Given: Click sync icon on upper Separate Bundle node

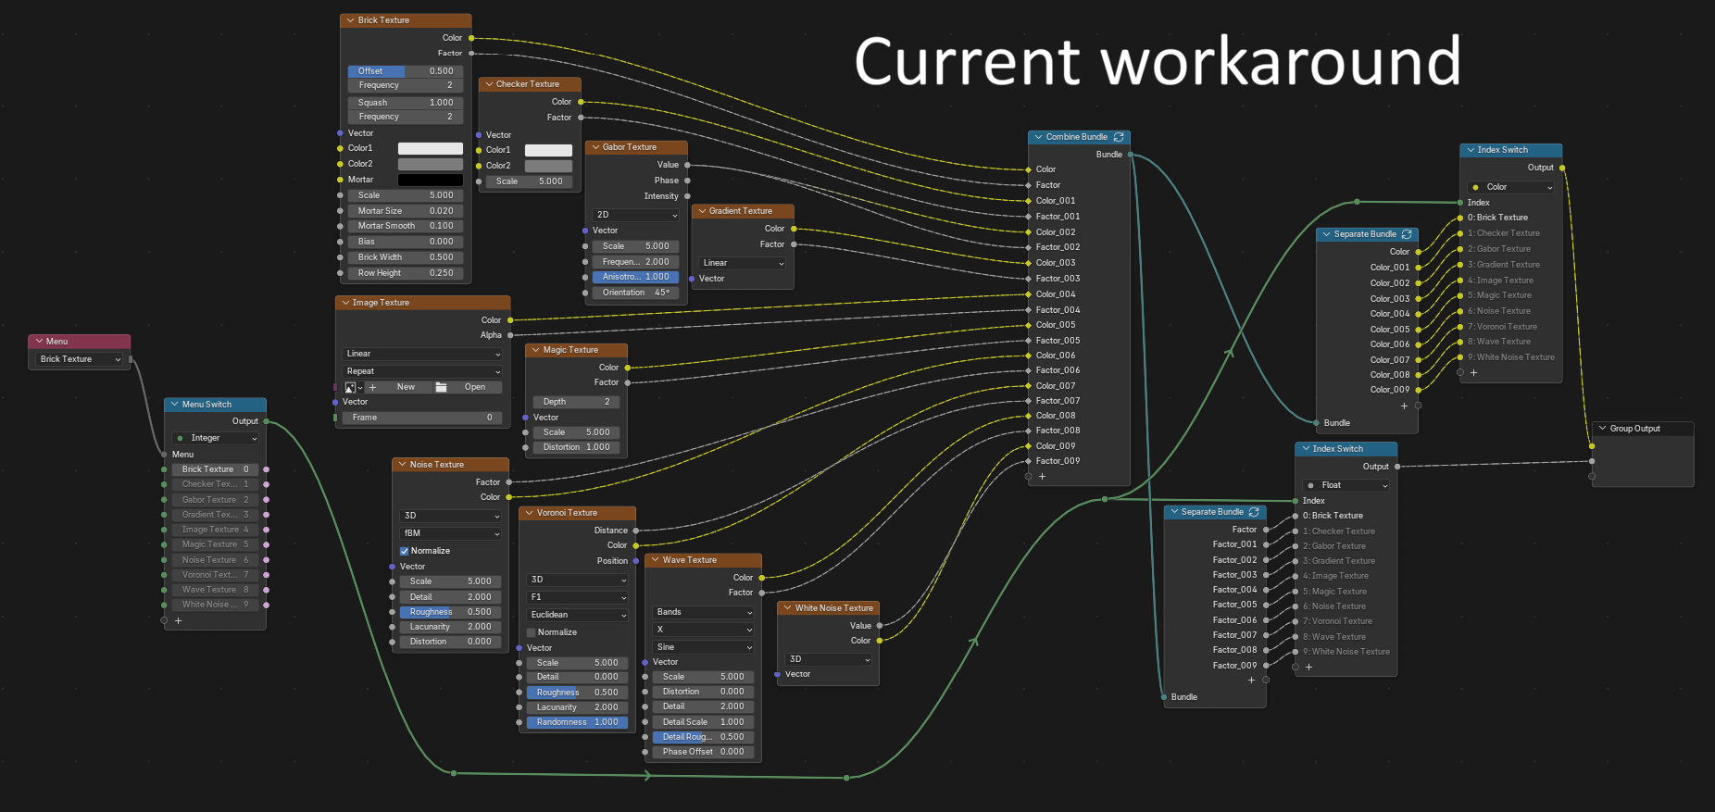Looking at the screenshot, I should pos(1407,234).
